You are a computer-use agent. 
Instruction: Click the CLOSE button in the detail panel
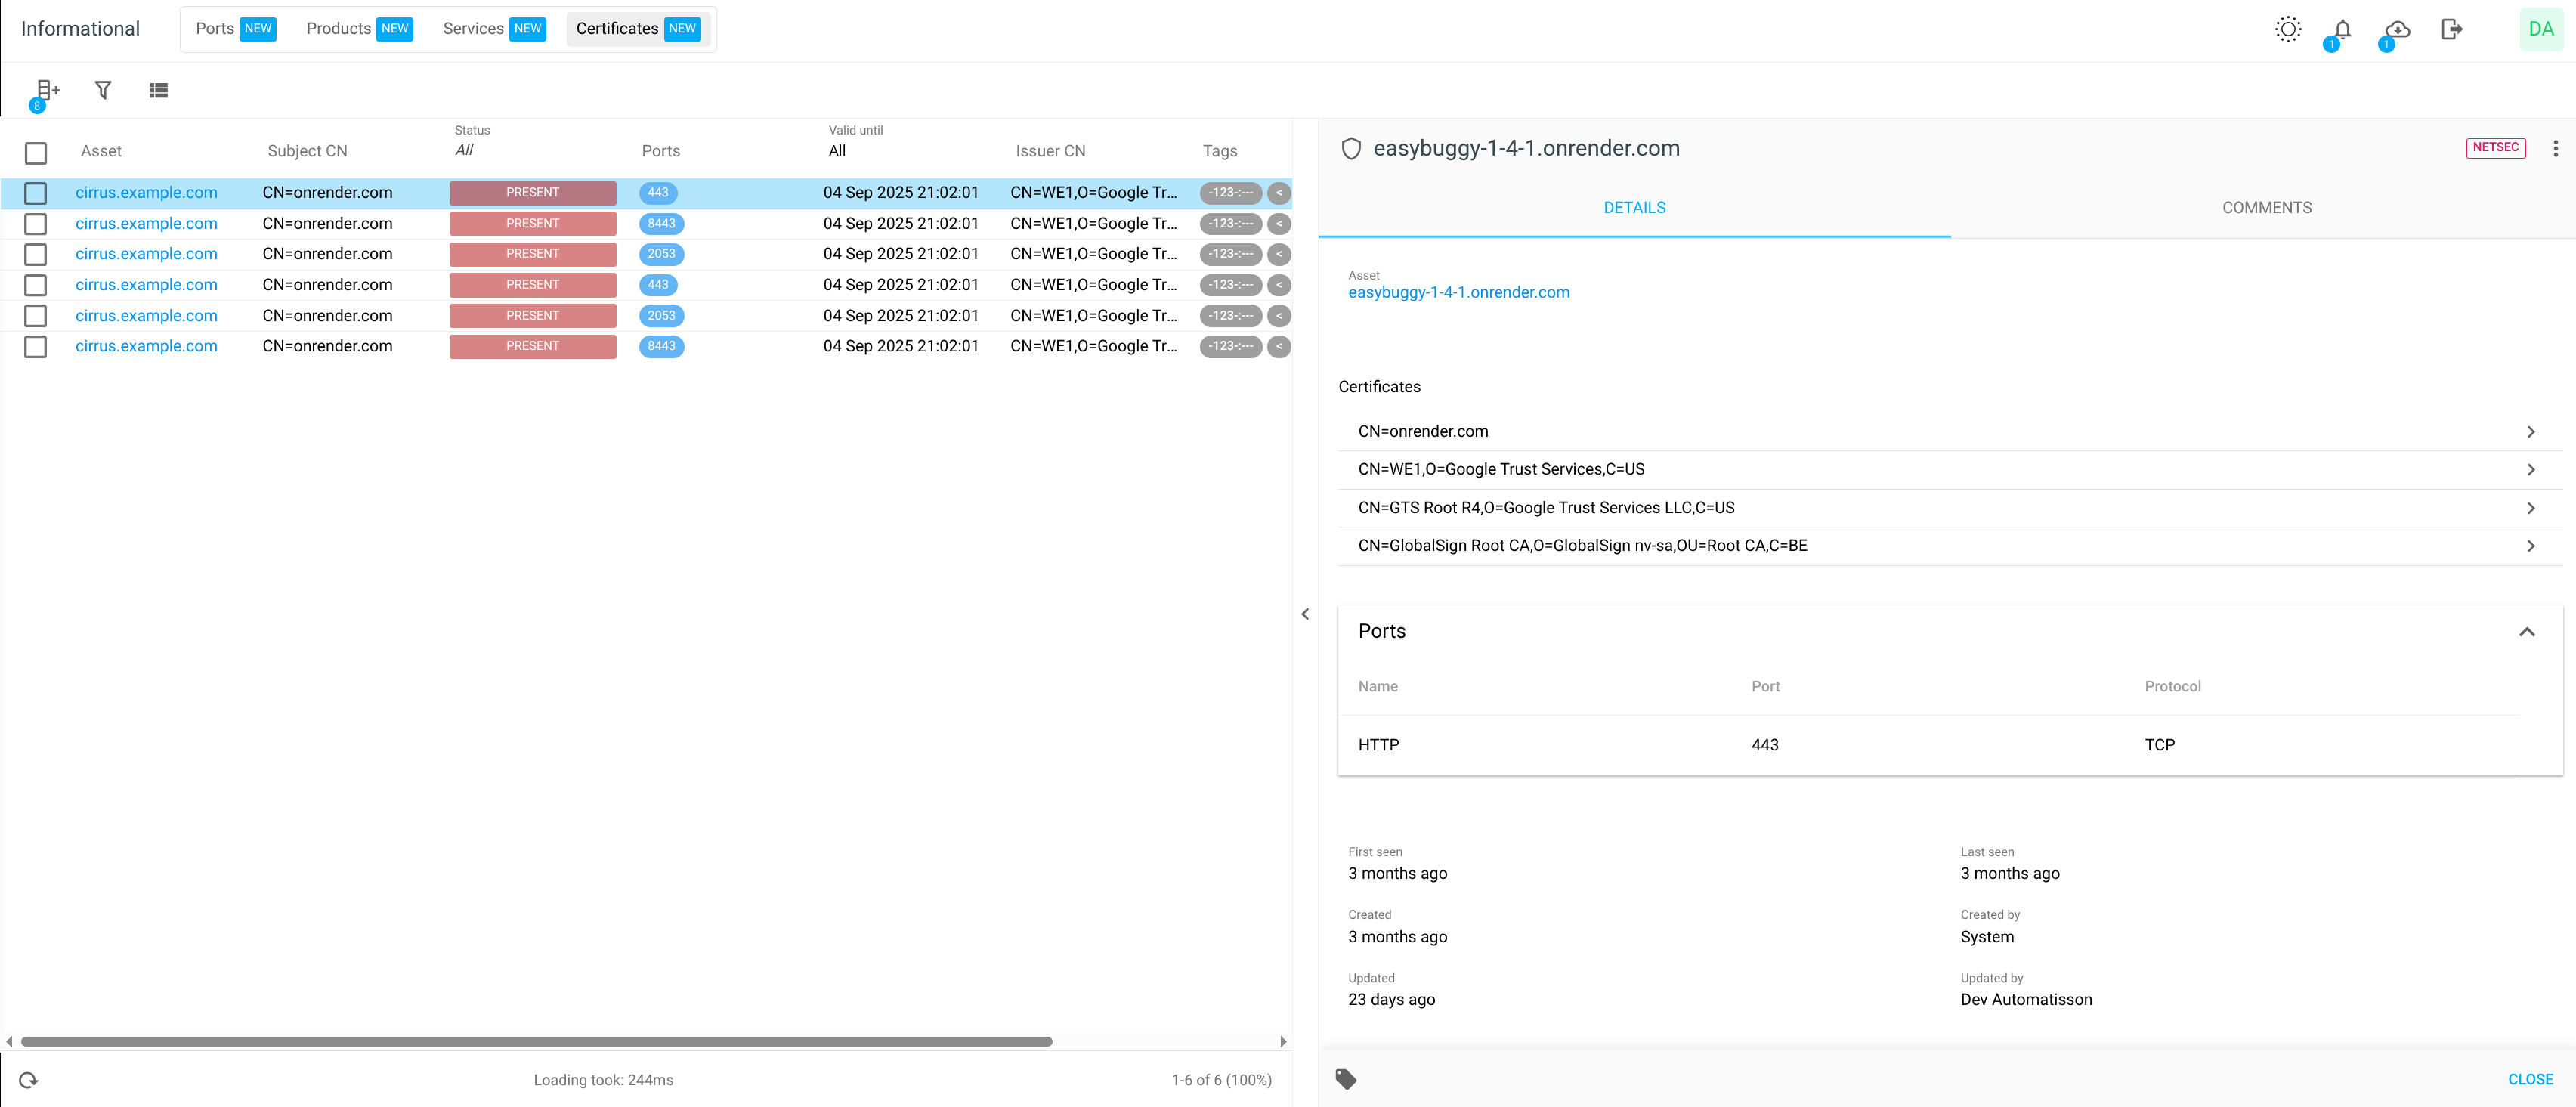point(2530,1079)
